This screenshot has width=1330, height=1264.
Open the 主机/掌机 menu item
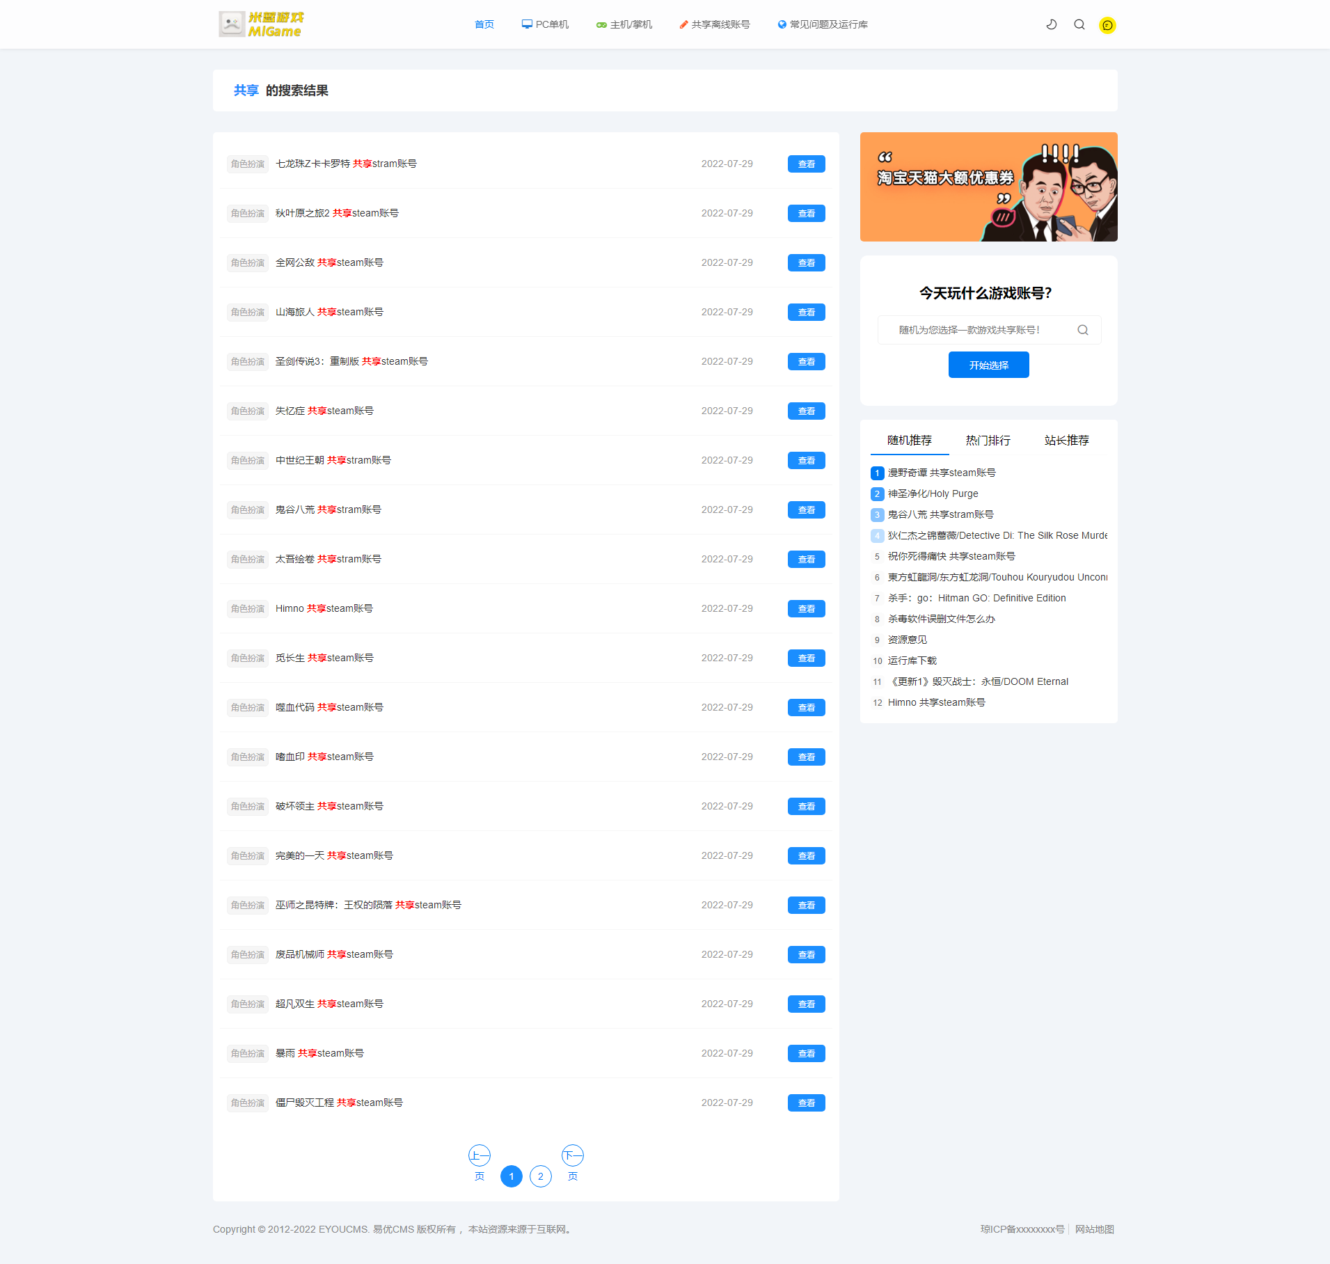tap(624, 24)
